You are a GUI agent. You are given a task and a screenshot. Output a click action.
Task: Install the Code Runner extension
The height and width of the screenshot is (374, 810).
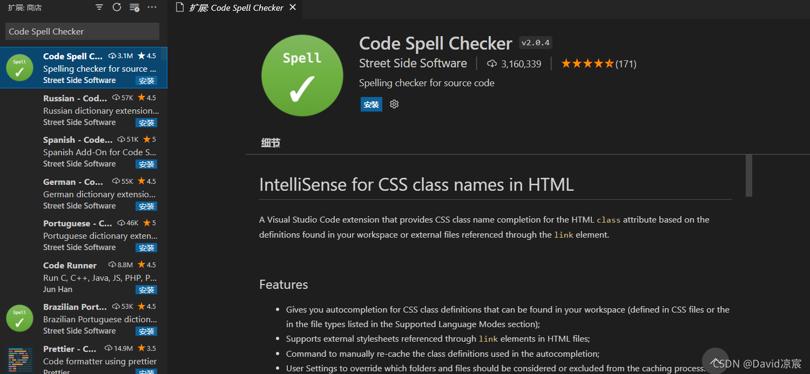tap(146, 289)
